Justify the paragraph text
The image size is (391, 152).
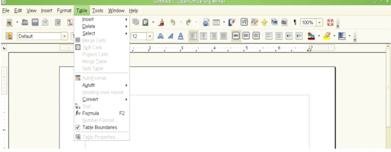click(x=224, y=36)
